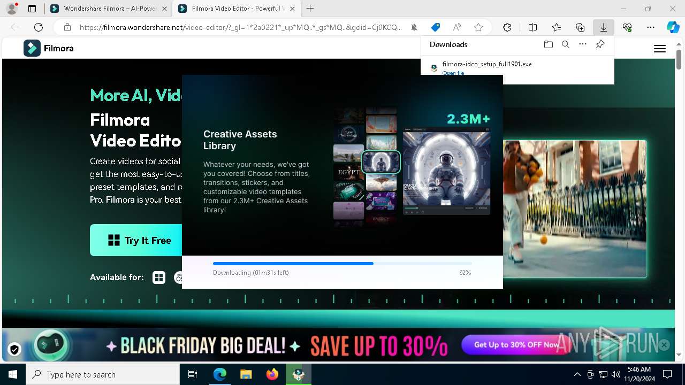This screenshot has width=685, height=385.
Task: Click the highlighted small astronaut thumbnail
Action: tap(381, 161)
